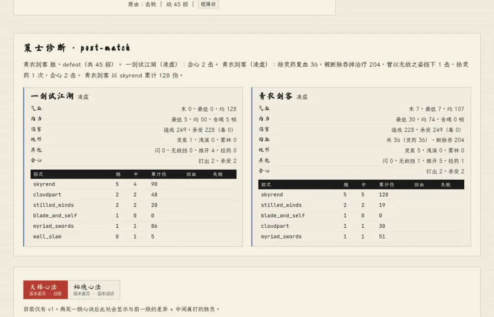Click 失败 header in 一剑试江湖 table
Image resolution: width=494 pixels, height=317 pixels.
(x=218, y=174)
